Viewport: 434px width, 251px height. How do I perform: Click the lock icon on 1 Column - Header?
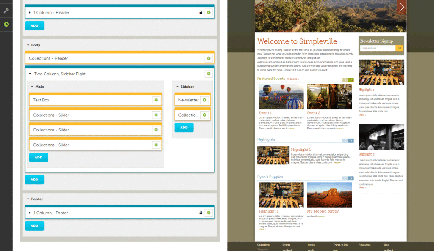click(x=200, y=13)
